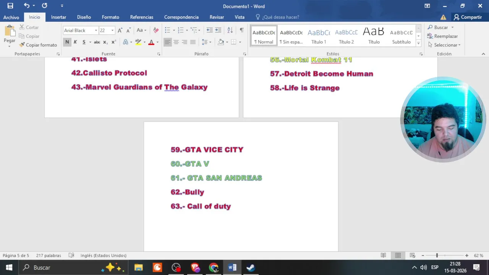Apply paragraph shading with the paint bucket

click(x=220, y=42)
